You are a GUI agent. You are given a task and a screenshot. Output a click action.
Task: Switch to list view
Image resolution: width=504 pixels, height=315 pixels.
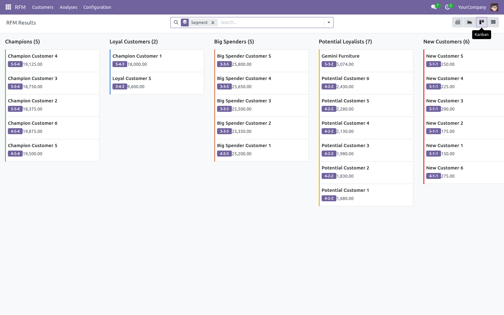coord(493,22)
